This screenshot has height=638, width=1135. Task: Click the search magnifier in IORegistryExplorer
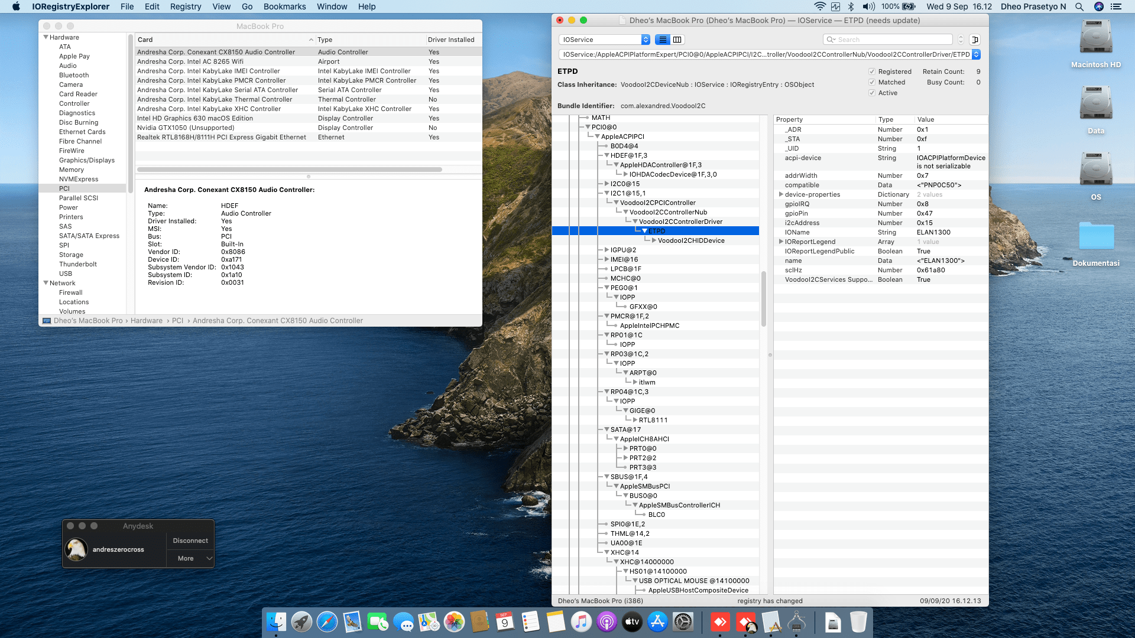tap(831, 40)
